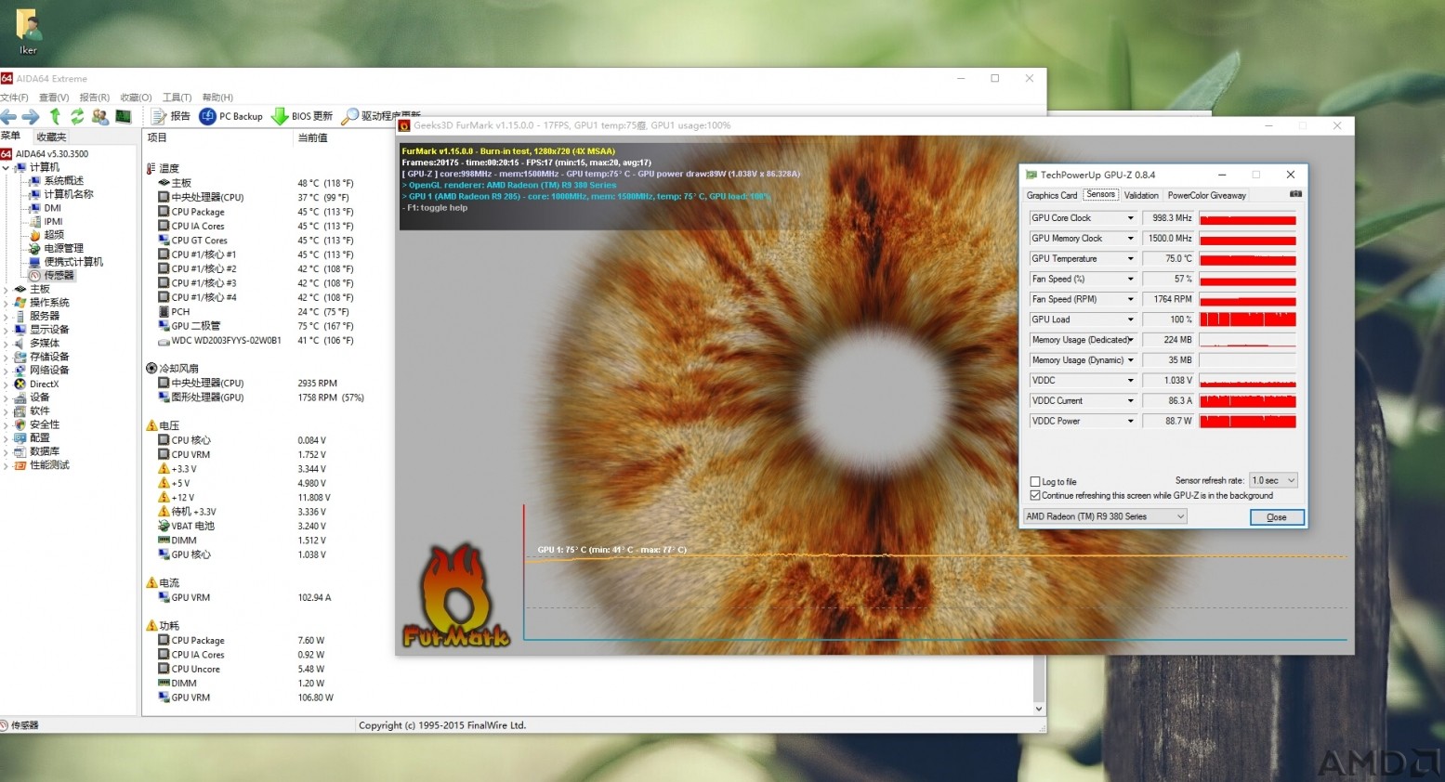Switch to 收藏夹 favorites tab
The height and width of the screenshot is (782, 1445).
click(51, 137)
